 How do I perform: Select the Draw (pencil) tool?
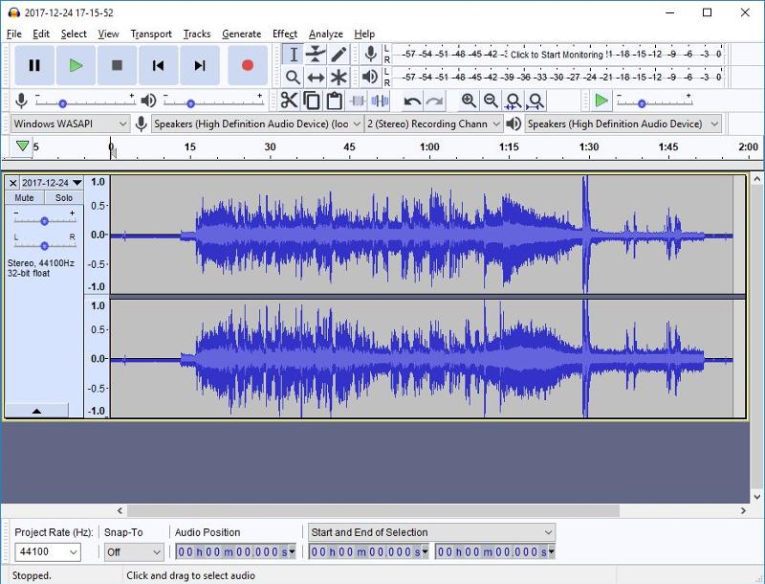(339, 55)
